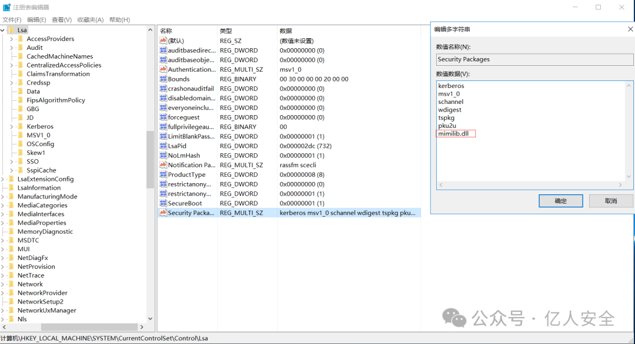Click the value data scroll down arrow

(629, 177)
